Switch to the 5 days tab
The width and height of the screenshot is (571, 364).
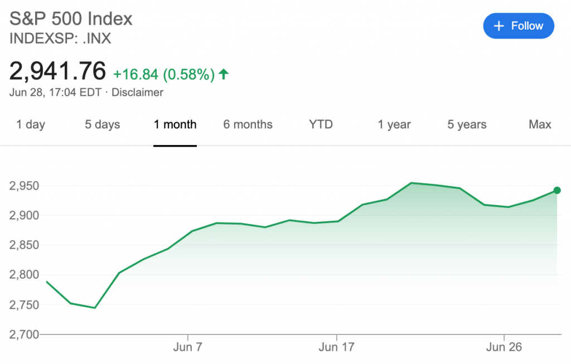coord(103,124)
